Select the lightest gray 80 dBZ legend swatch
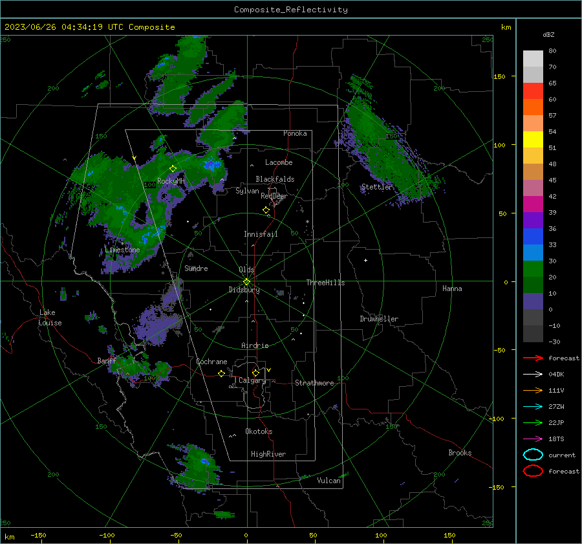582x544 pixels. (x=533, y=59)
